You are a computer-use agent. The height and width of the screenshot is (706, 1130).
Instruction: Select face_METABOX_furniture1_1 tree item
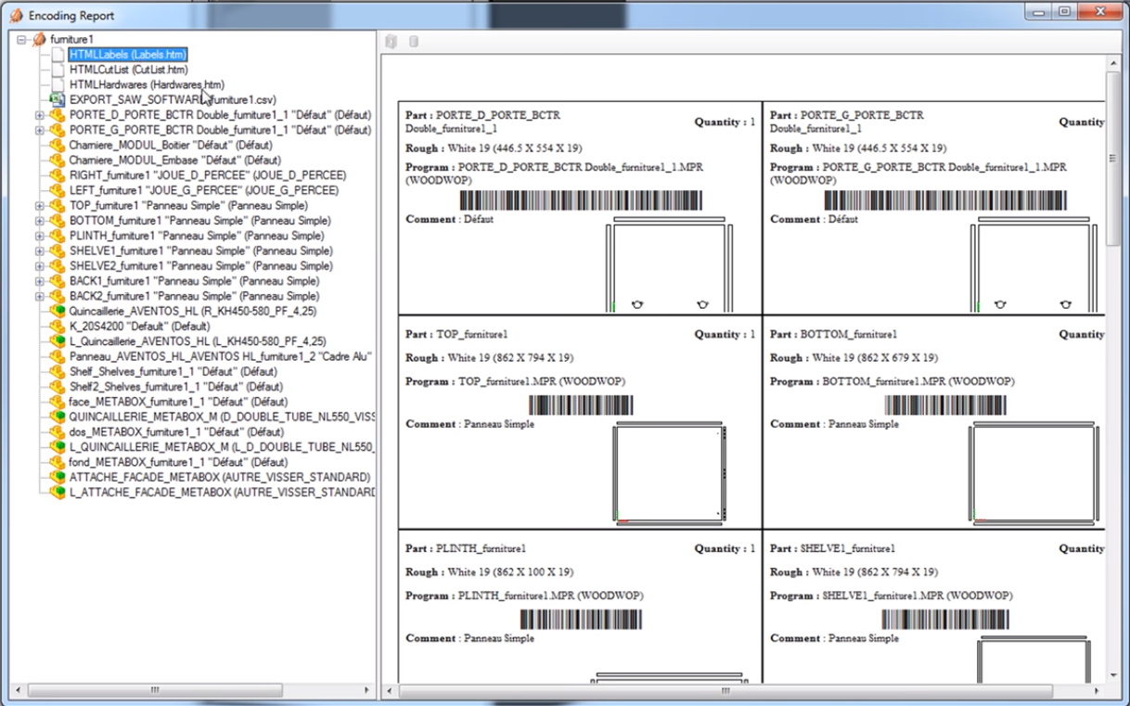click(x=178, y=402)
